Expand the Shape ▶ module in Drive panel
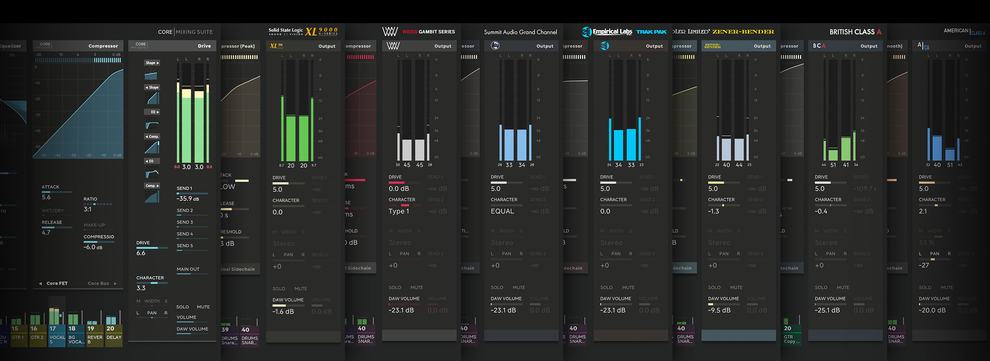This screenshot has width=990, height=361. pos(152,63)
